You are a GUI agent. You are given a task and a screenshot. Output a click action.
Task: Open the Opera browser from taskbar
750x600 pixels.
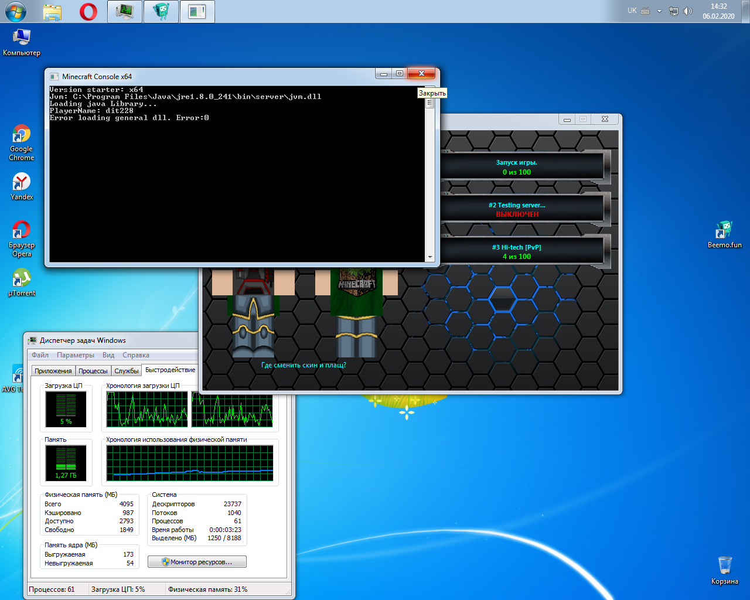tap(88, 12)
